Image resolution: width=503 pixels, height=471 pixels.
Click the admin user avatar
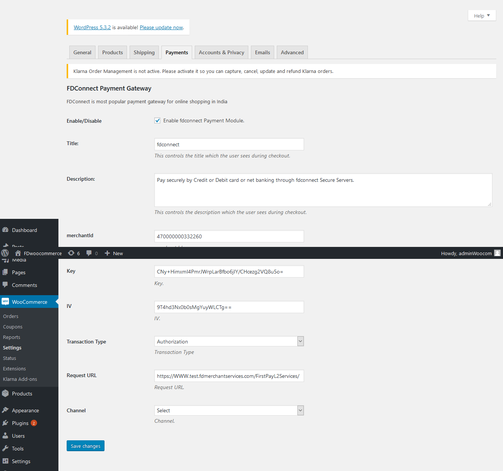coord(497,253)
